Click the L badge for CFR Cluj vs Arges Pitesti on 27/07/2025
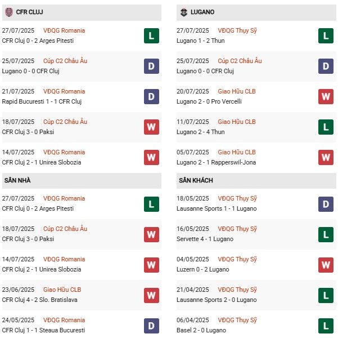Image resolution: width=338 pixels, height=338 pixels. 151,35
